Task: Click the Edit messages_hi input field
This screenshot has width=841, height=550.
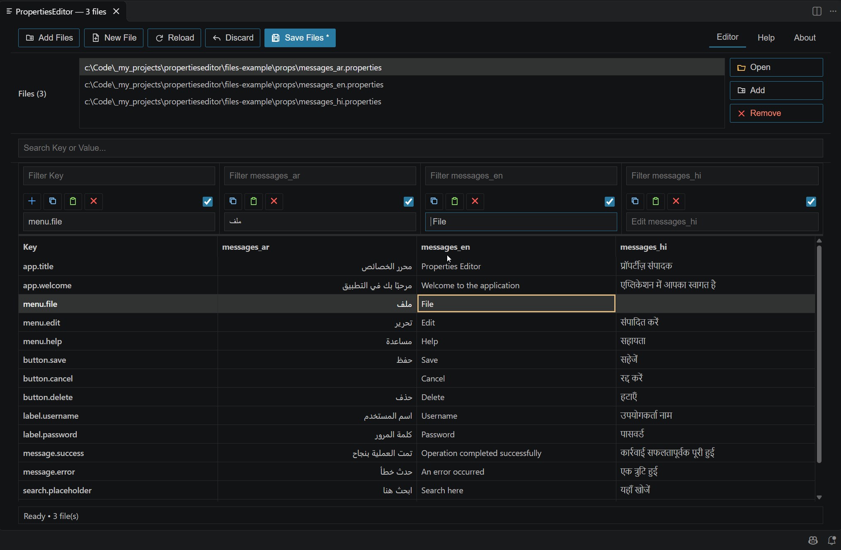Action: [722, 222]
